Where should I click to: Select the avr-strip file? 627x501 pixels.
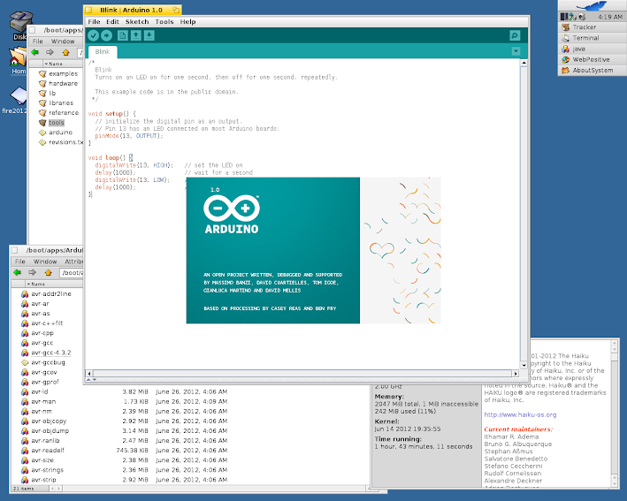[39, 480]
